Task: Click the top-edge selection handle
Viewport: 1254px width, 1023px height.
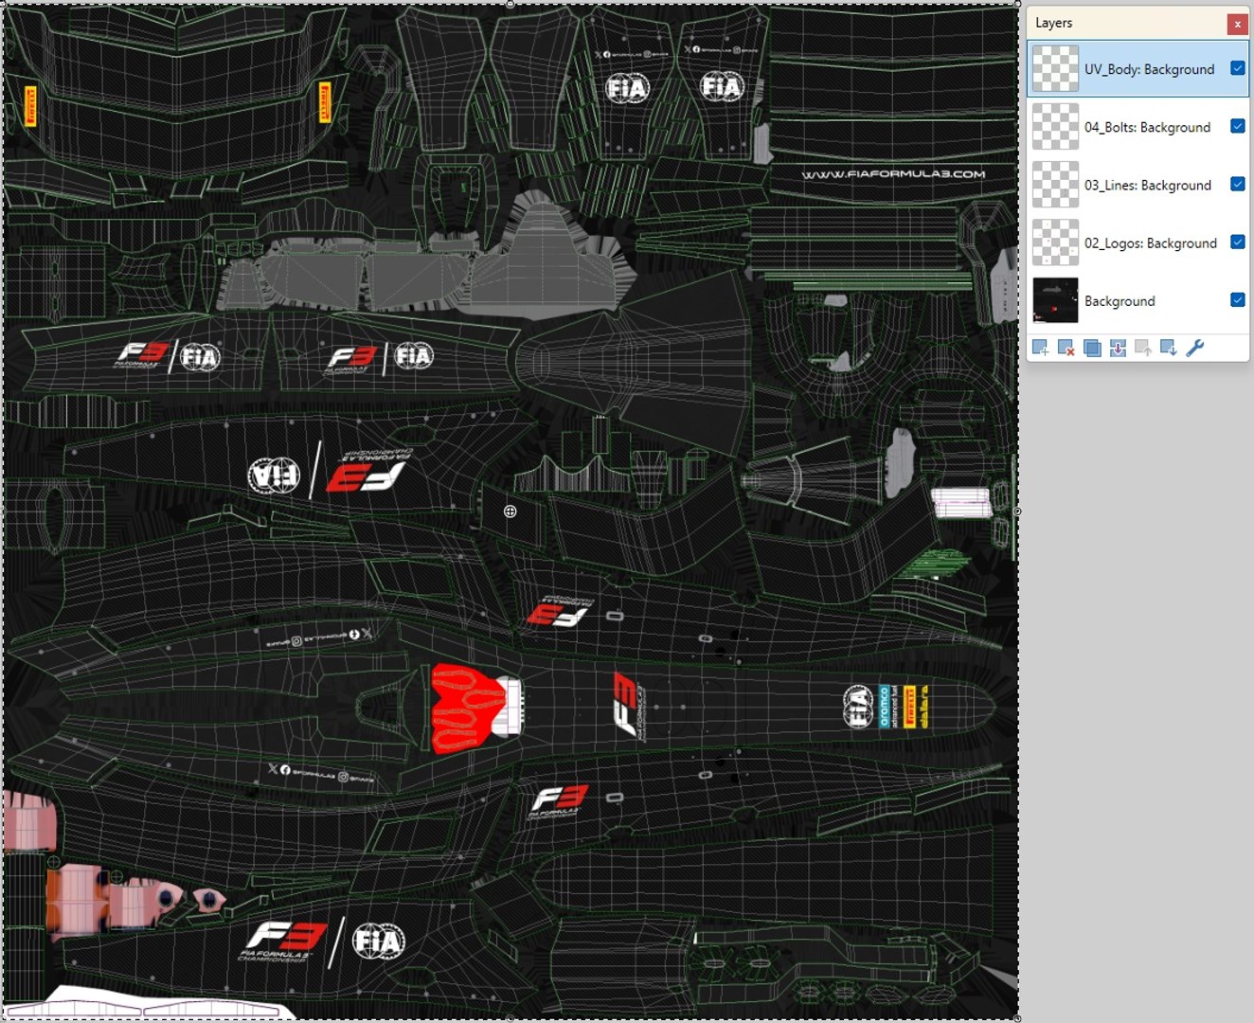Action: pyautogui.click(x=510, y=4)
